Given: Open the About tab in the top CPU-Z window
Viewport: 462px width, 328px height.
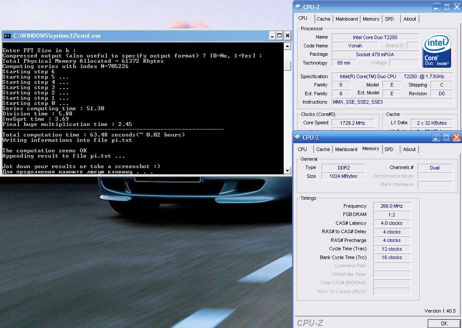Looking at the screenshot, I should (410, 19).
